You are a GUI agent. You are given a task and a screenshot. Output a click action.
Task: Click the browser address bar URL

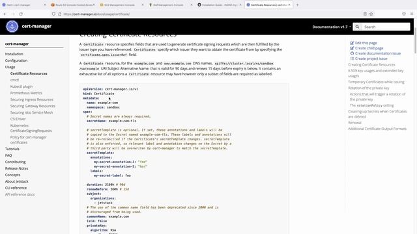pyautogui.click(x=96, y=14)
